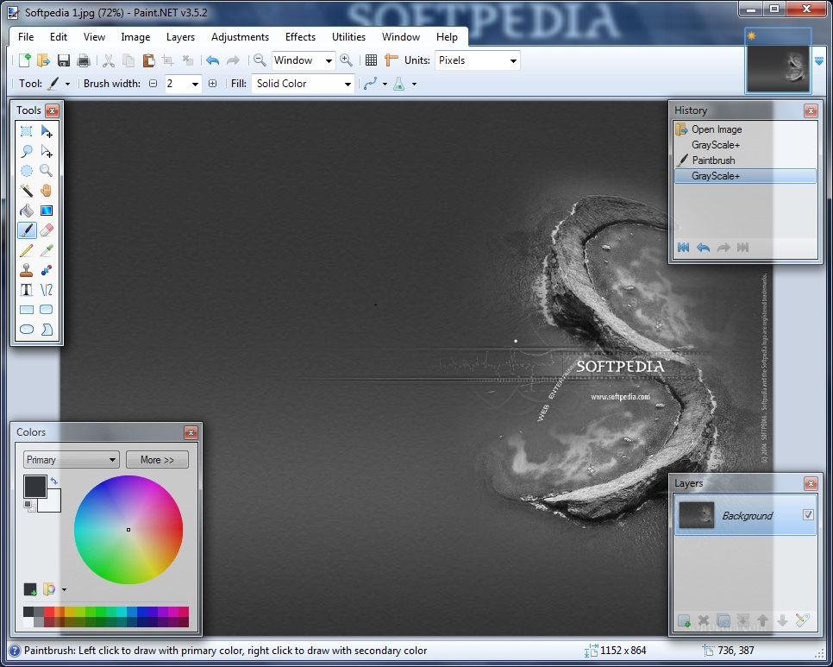This screenshot has width=833, height=667.
Task: Click the Undo arrow in main toolbar
Action: click(x=212, y=60)
